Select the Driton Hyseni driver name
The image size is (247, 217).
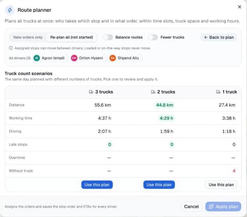91,58
